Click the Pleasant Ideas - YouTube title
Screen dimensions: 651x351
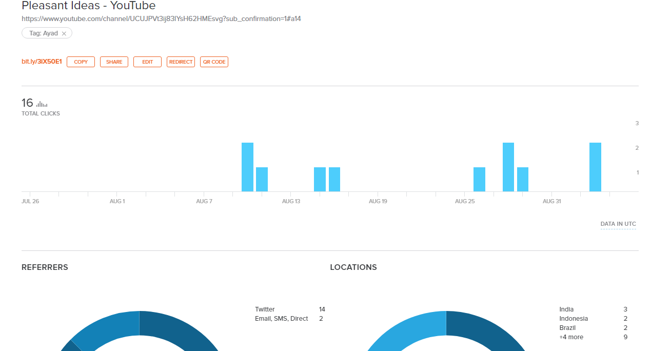tap(89, 6)
